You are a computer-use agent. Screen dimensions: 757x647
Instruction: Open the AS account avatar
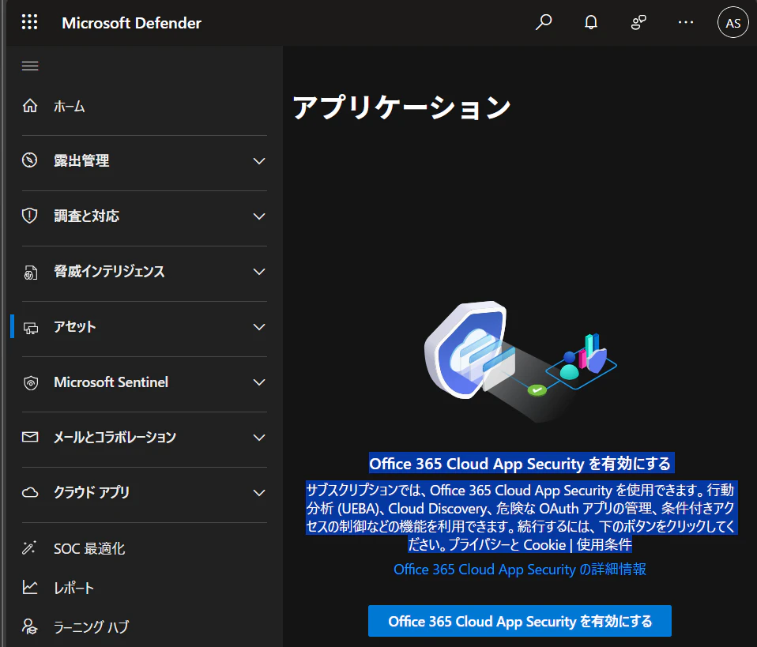tap(733, 22)
